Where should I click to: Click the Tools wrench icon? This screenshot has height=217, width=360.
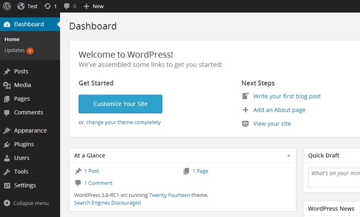7,172
